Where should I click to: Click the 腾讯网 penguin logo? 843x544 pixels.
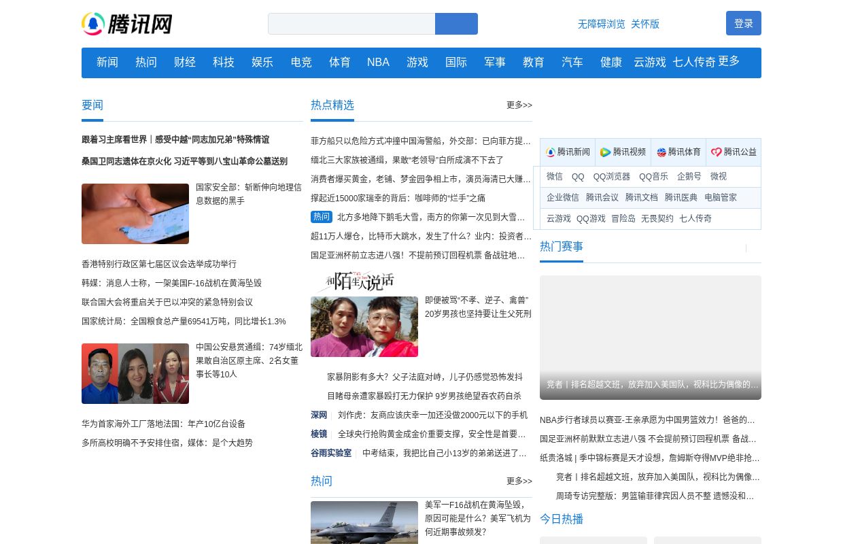126,24
